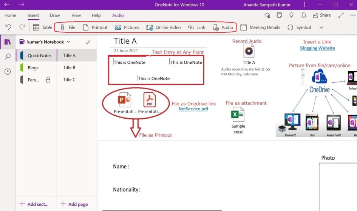Add a new page

tap(74, 204)
